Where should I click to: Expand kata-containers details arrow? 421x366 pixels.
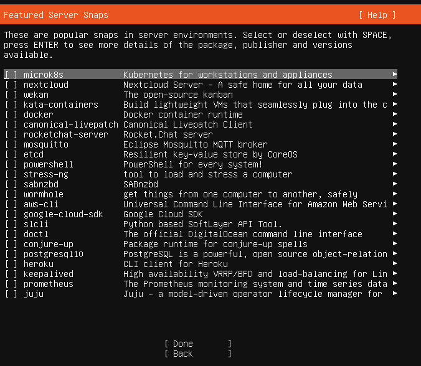pos(394,104)
